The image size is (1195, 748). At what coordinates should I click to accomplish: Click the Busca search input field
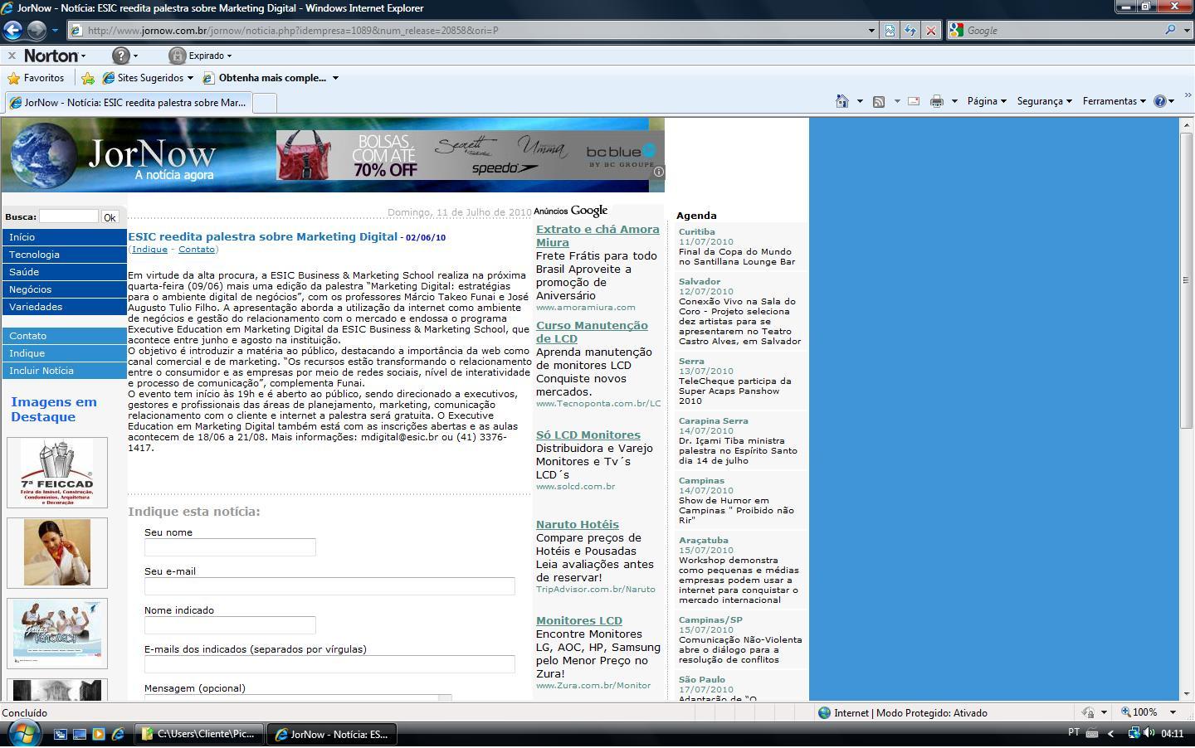tap(69, 216)
